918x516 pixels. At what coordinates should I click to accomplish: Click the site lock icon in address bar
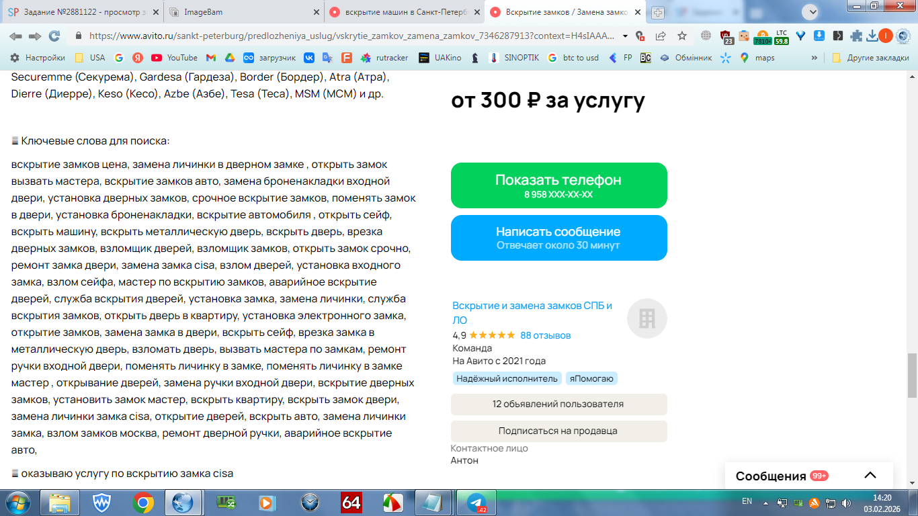point(79,36)
